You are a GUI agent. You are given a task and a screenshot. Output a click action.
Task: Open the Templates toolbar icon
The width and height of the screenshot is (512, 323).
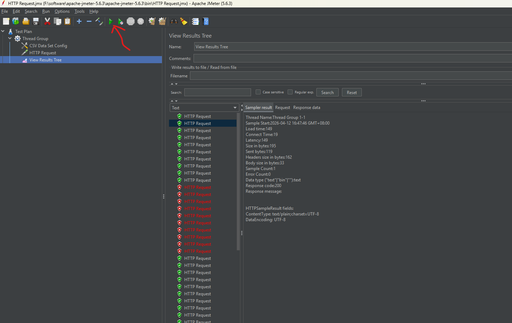click(16, 21)
